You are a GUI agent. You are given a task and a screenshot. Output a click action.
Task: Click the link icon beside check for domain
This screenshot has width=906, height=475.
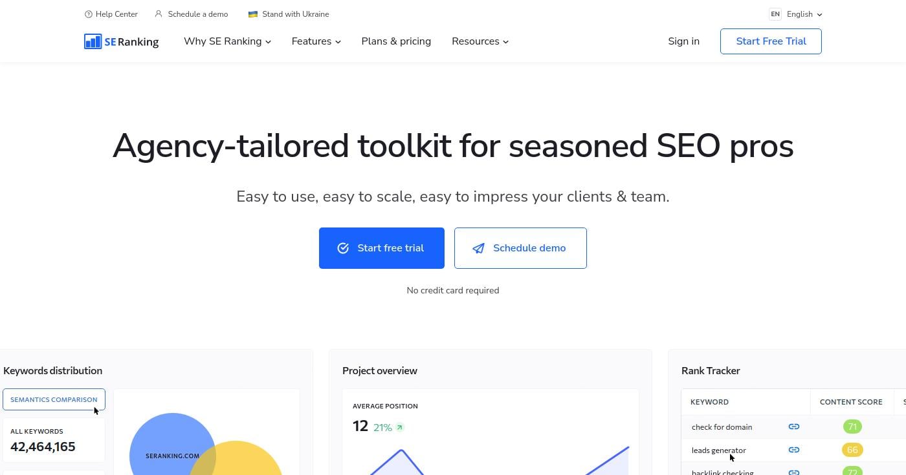793,427
